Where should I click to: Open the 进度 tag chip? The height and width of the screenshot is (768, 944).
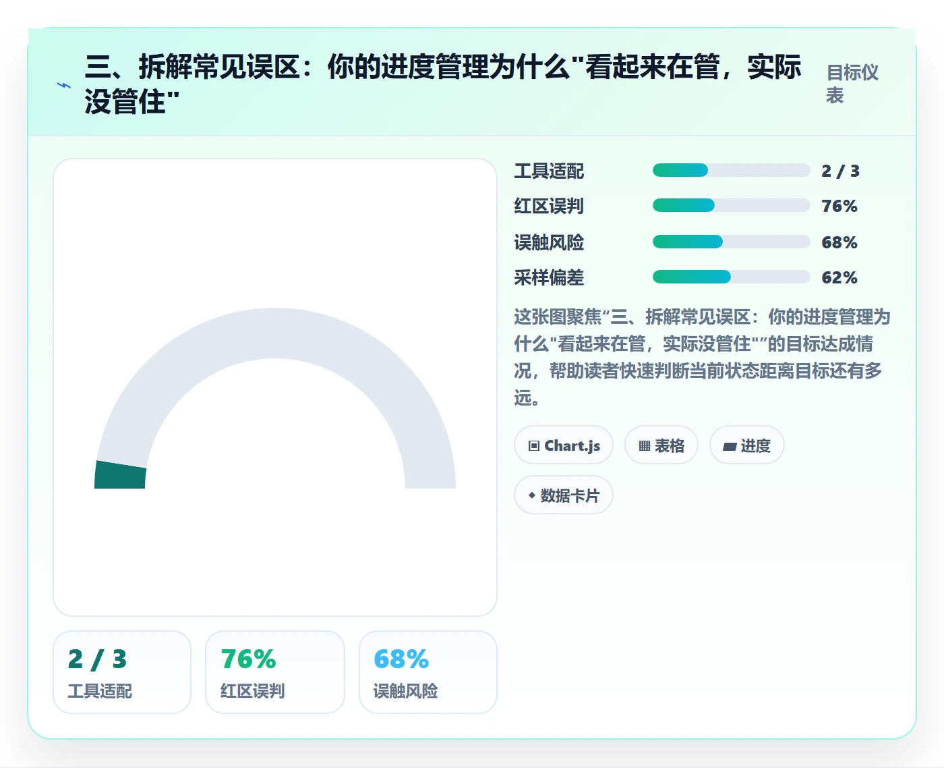[747, 445]
